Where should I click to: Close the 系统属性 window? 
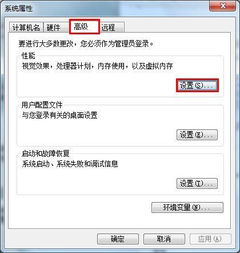click(222, 6)
